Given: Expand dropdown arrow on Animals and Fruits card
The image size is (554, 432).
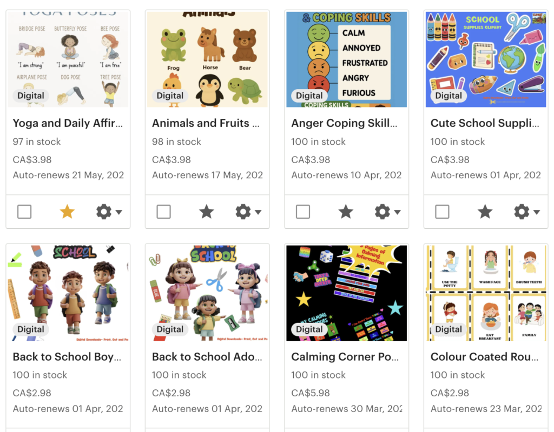Looking at the screenshot, I should [258, 212].
